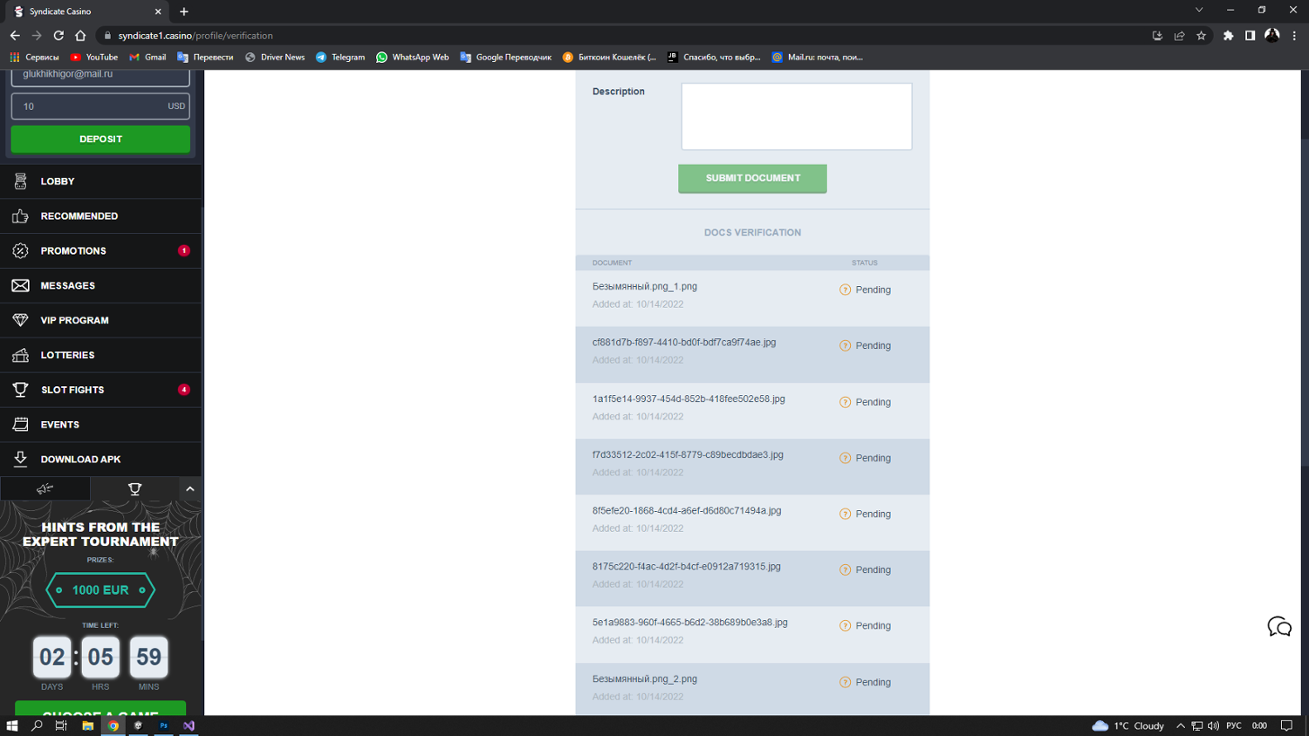Open Visual Studio from the taskbar

(x=188, y=726)
